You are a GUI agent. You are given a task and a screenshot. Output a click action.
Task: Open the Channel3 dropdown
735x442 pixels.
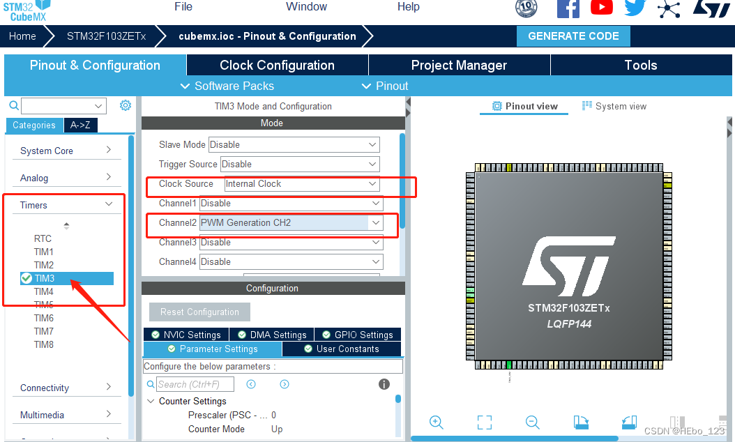click(x=376, y=243)
